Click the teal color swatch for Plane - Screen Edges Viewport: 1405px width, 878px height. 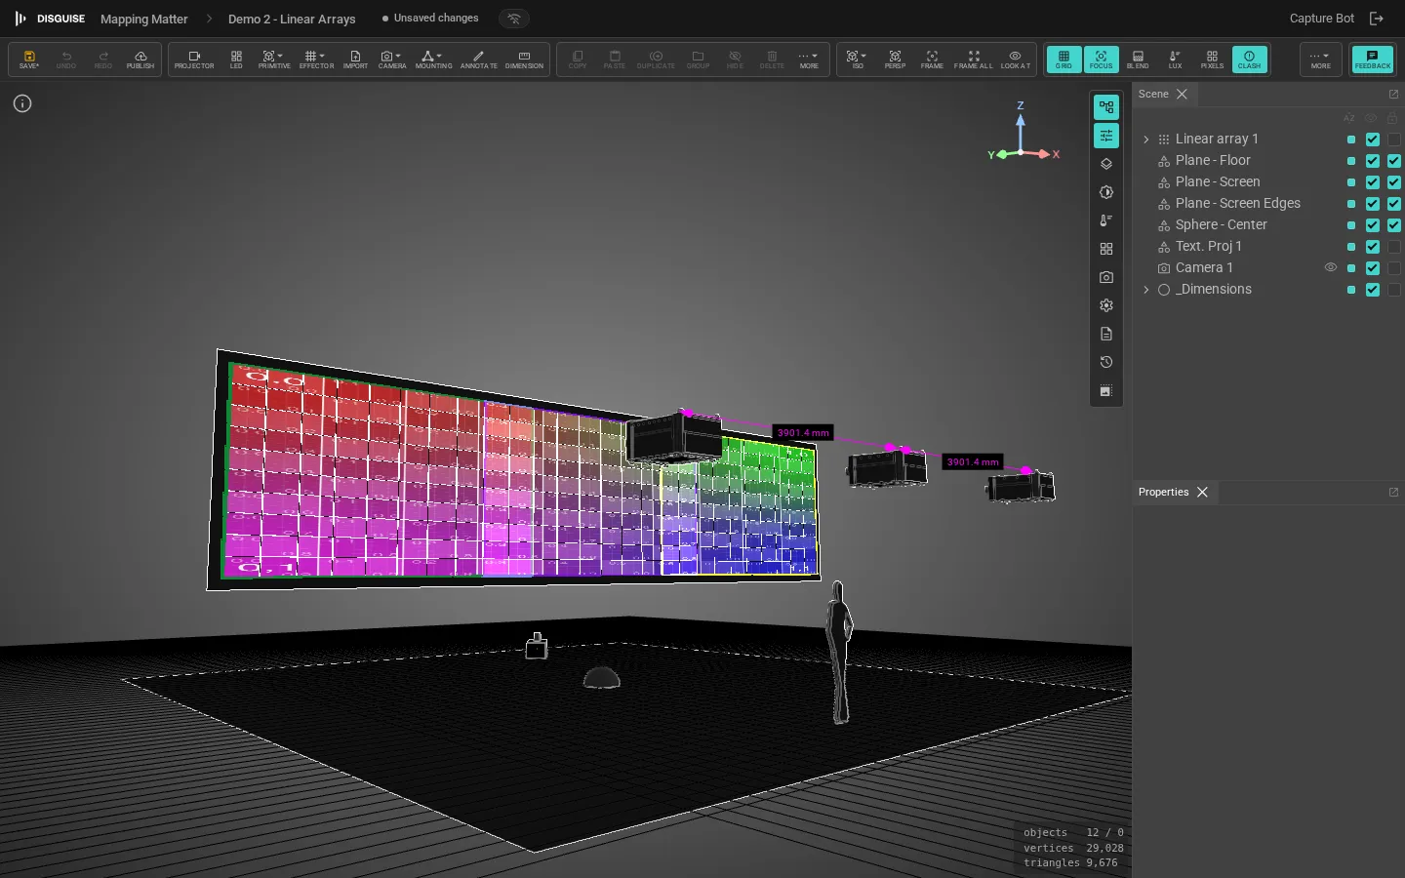coord(1351,204)
